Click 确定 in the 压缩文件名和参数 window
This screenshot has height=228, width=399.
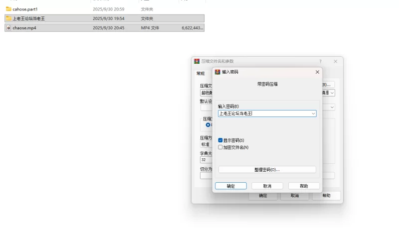(263, 196)
